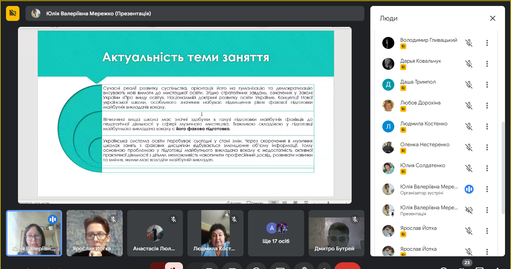This screenshot has height=269, width=511.
Task: Switch the presentation to Slide Sorter view
Action: [285, 202]
